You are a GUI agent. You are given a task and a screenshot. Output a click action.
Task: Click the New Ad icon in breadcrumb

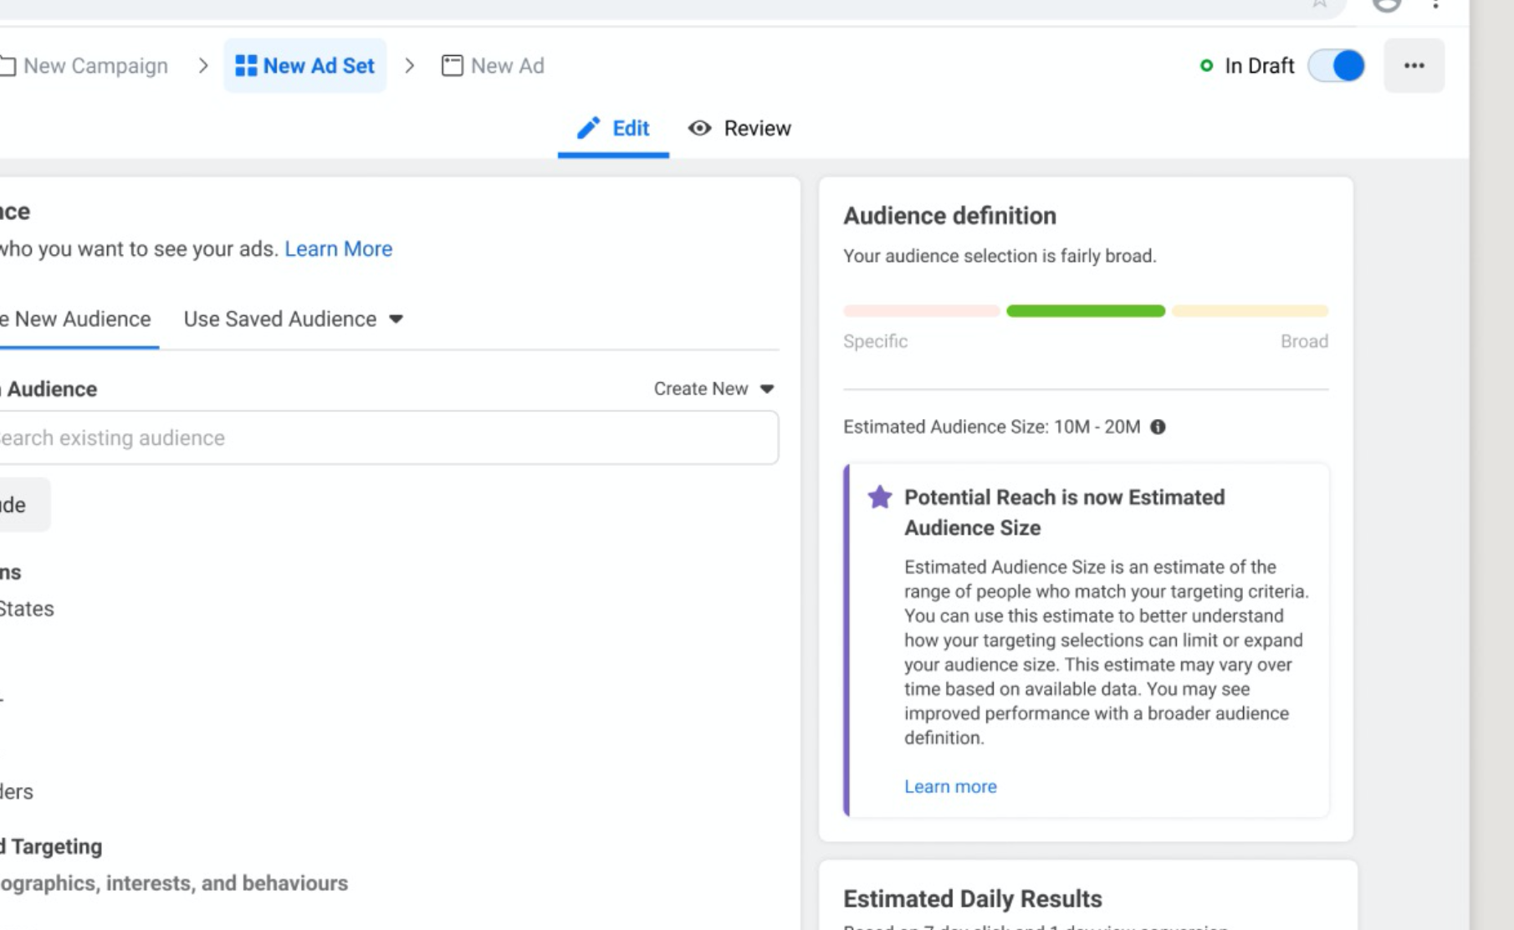click(452, 65)
